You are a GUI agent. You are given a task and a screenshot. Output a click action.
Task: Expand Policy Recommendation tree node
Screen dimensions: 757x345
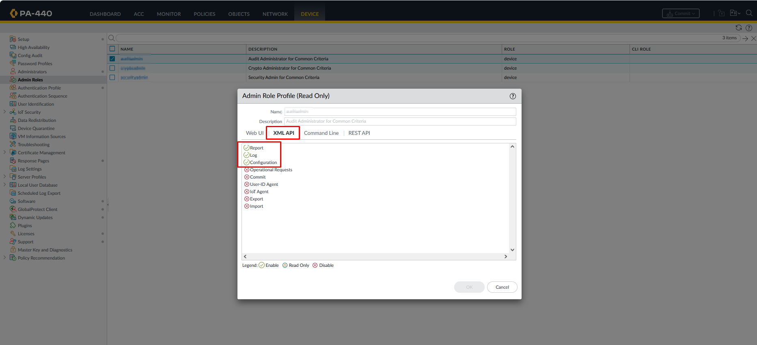4,258
